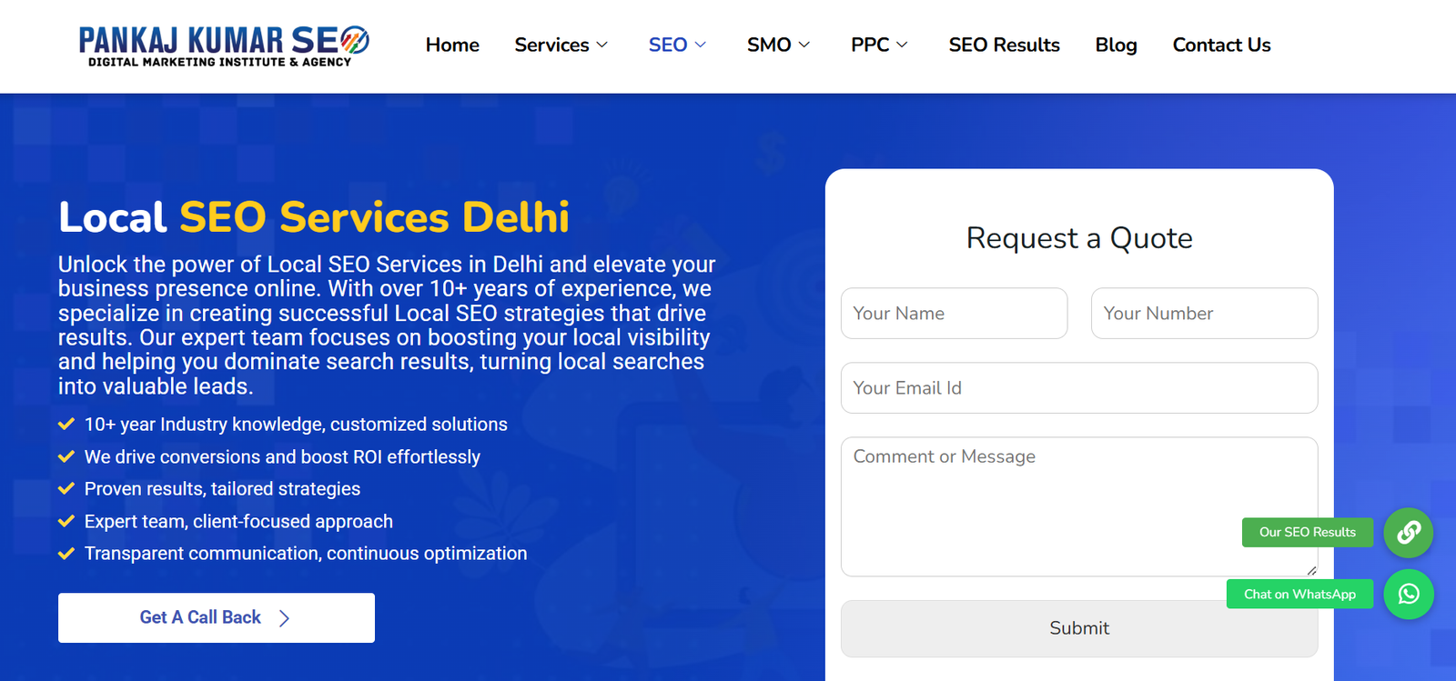Focus the Your Name input field
This screenshot has width=1456, height=681.
(954, 314)
